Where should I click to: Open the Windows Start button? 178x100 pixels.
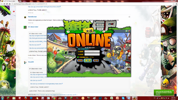(x=3, y=98)
